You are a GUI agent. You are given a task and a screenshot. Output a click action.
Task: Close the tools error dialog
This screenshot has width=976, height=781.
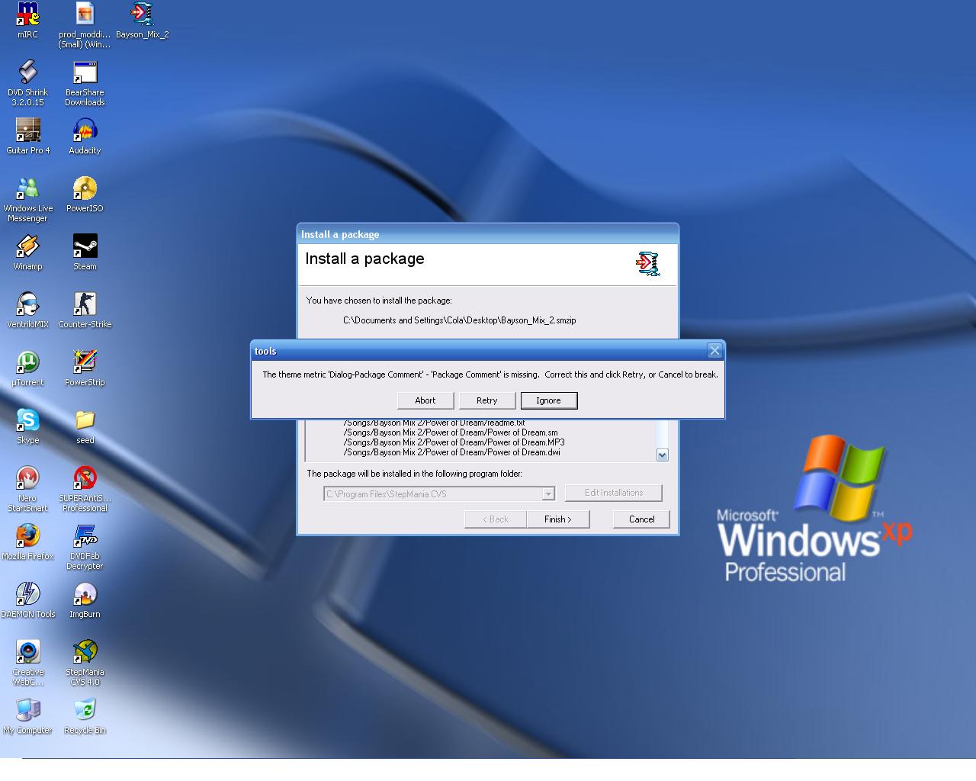[x=714, y=350]
